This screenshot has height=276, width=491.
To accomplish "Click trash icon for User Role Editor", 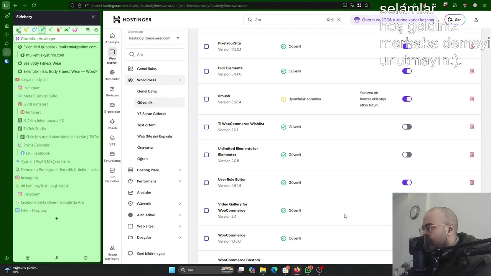I will click(x=472, y=182).
